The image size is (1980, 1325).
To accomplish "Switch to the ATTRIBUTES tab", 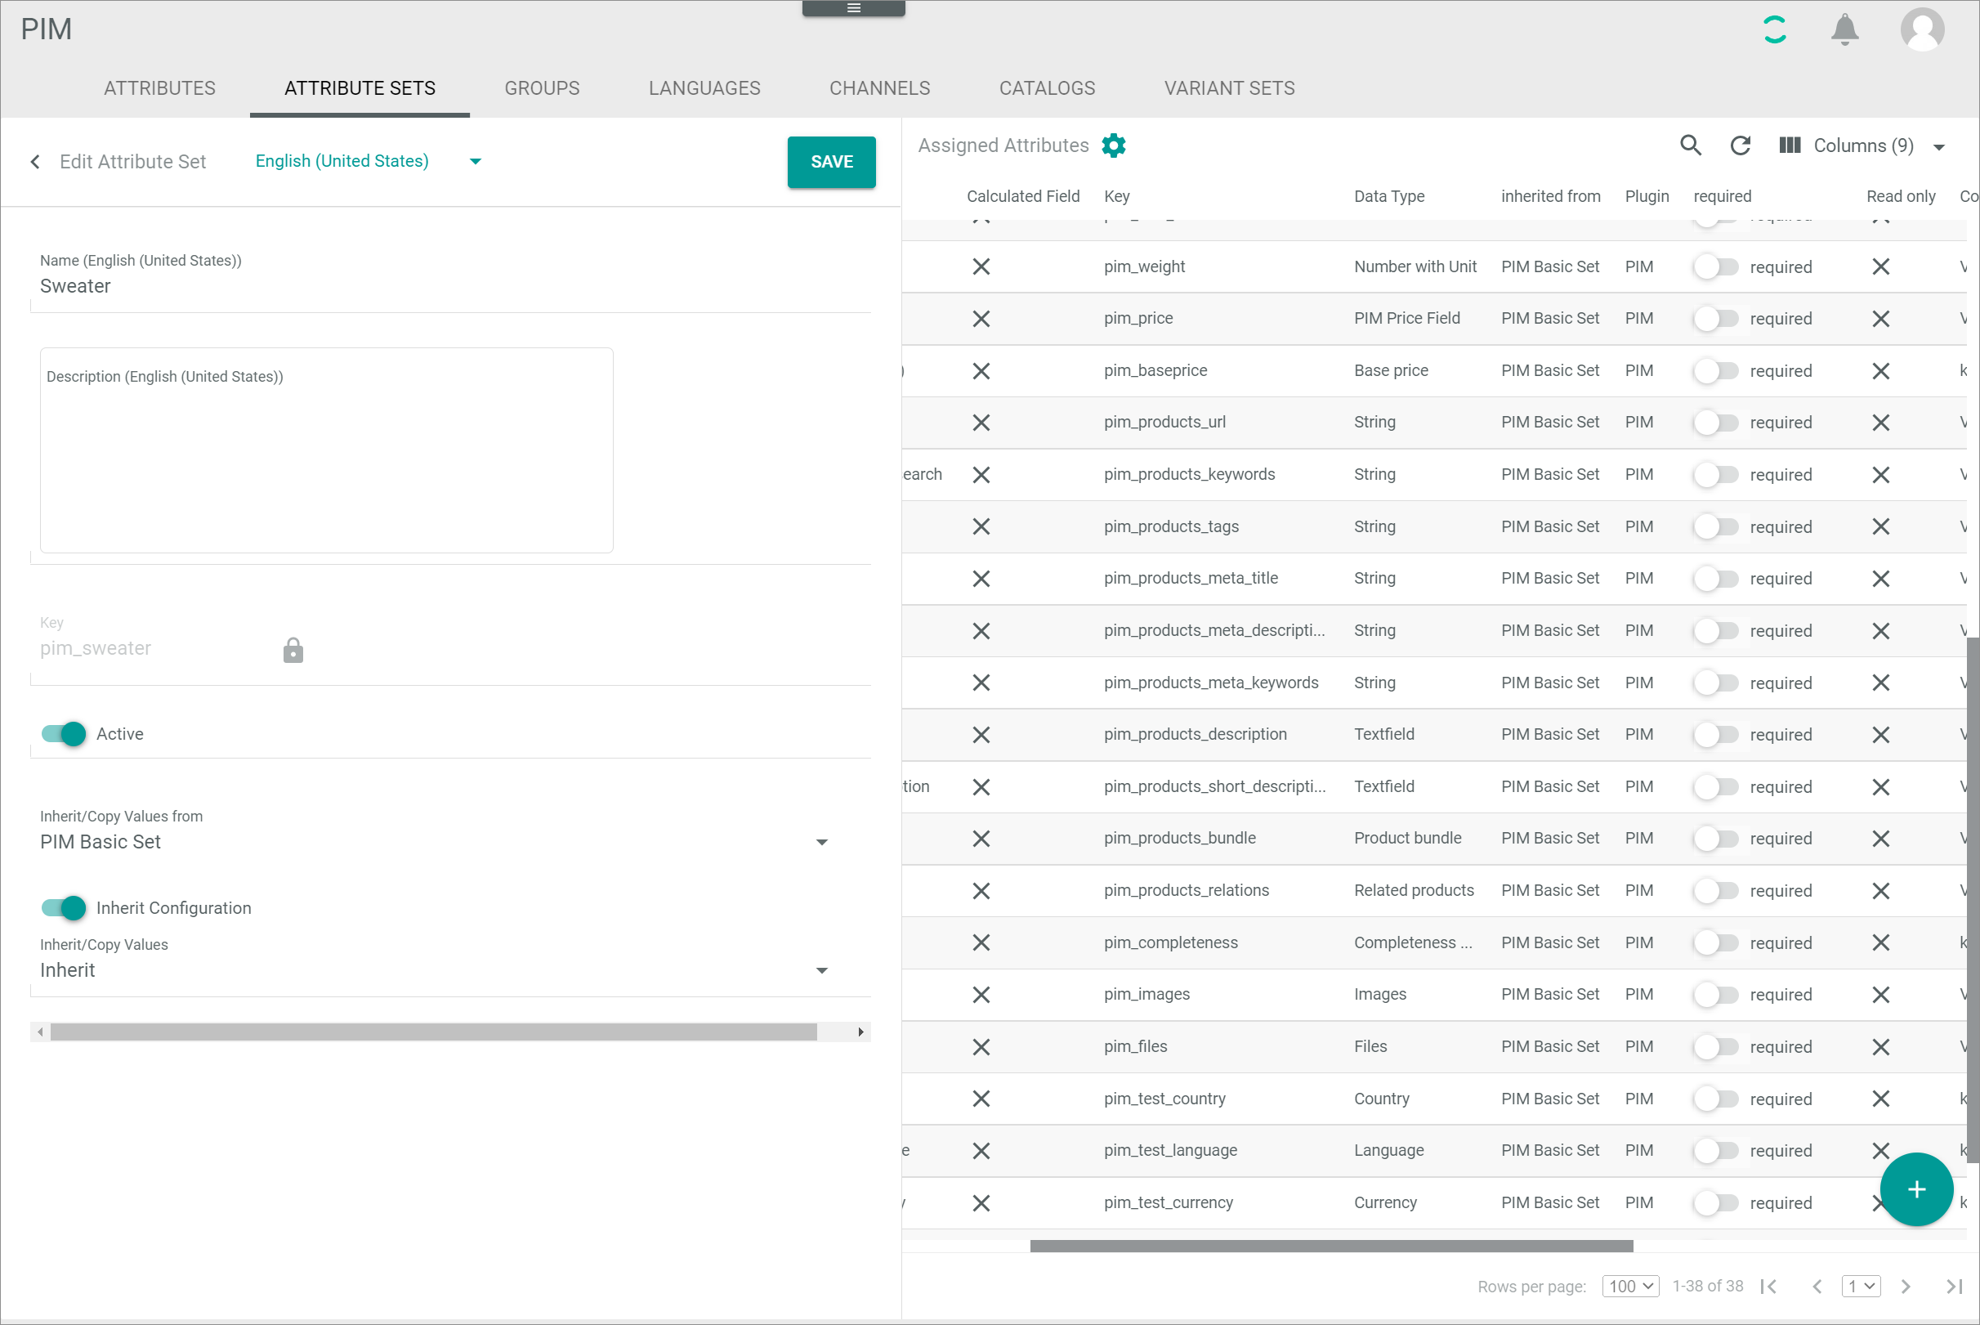I will tap(159, 87).
